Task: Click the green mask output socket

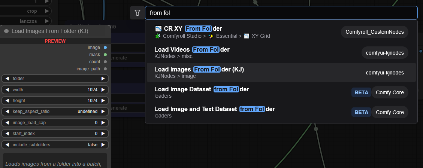Action: pos(105,55)
